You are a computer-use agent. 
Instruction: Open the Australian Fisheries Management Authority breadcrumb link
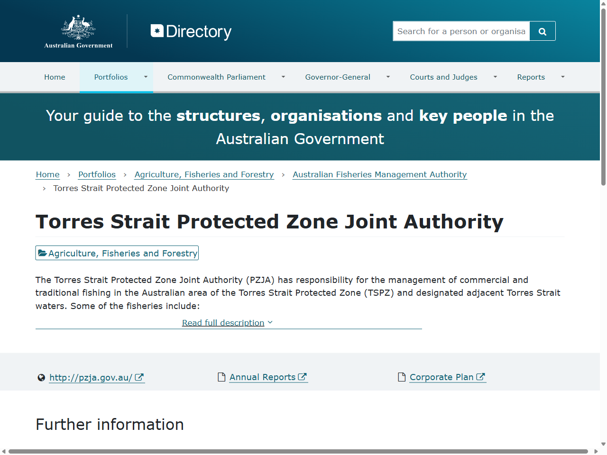click(379, 174)
